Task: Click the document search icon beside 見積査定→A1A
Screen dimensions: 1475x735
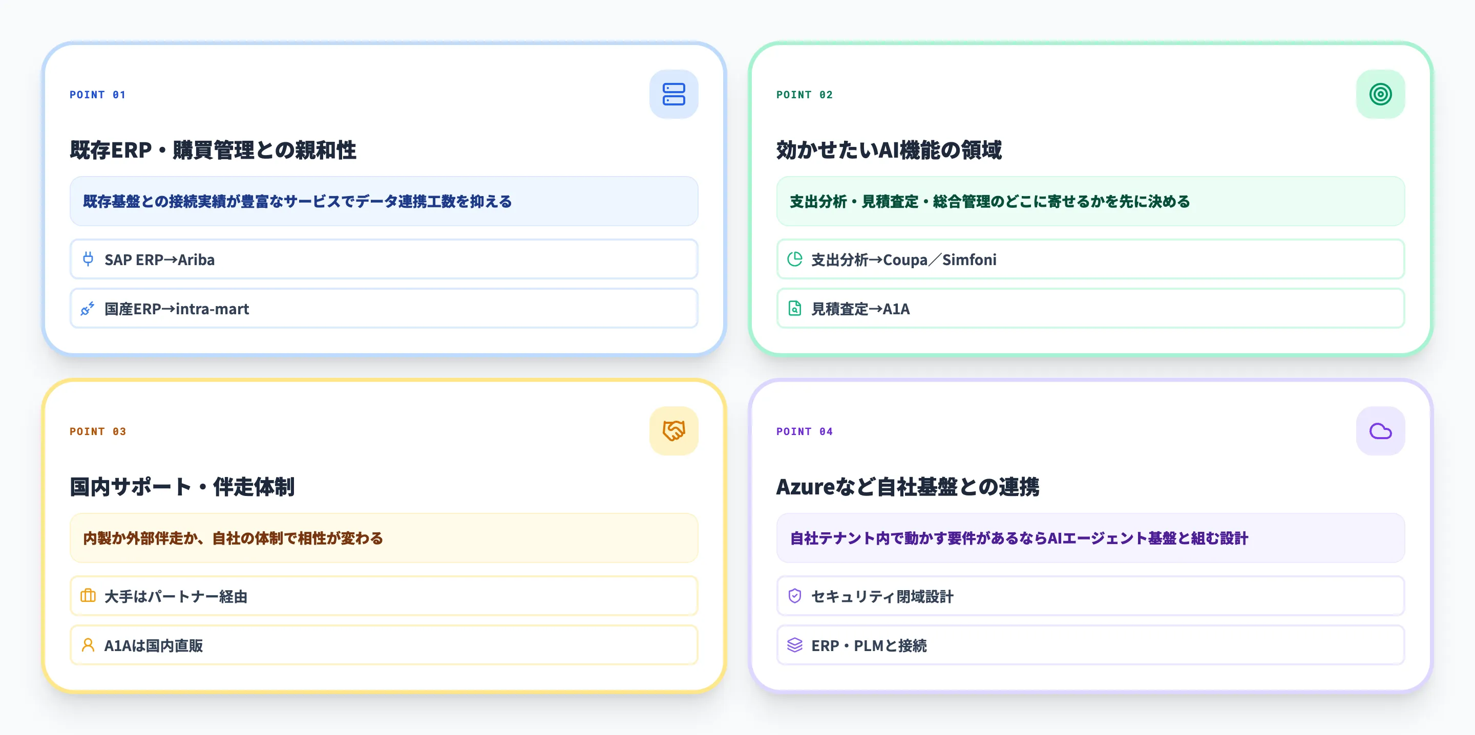Action: [794, 309]
